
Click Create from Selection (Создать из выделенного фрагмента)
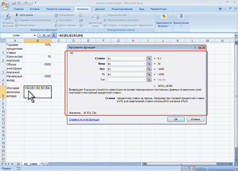click(128, 25)
